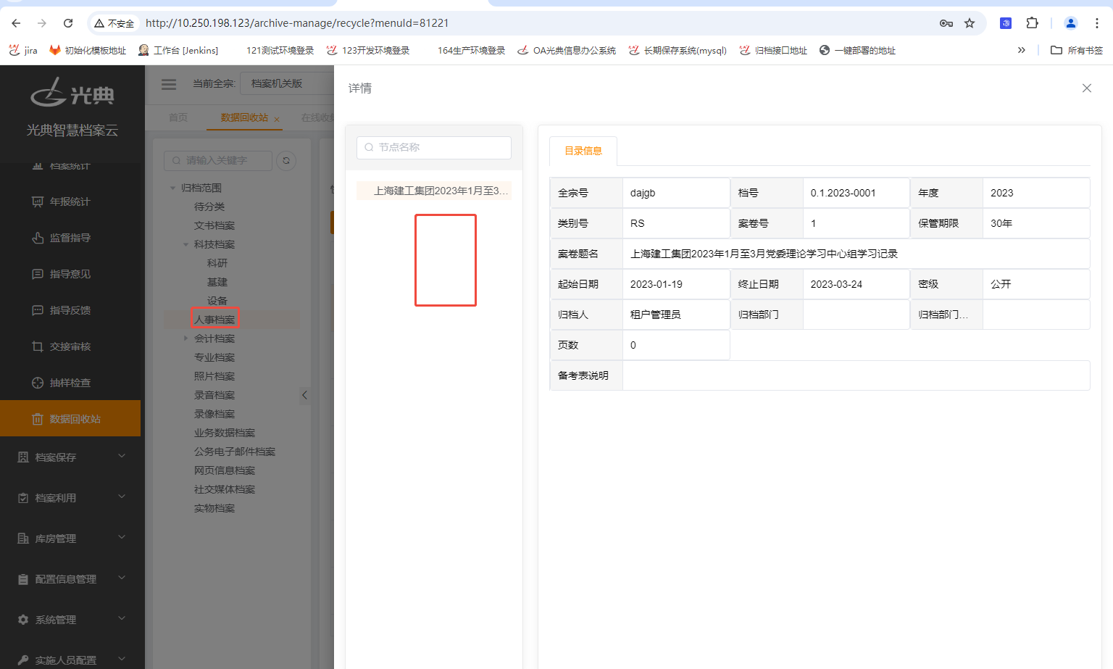Close the 数据回收站 tab
This screenshot has height=669, width=1113.
277,119
